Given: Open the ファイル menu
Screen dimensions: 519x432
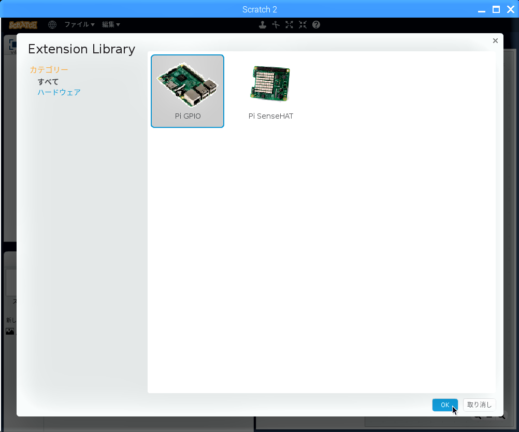Looking at the screenshot, I should [79, 24].
